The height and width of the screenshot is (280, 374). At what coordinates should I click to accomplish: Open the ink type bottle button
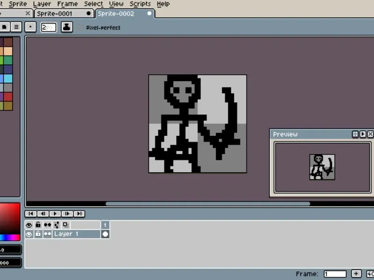pyautogui.click(x=67, y=27)
